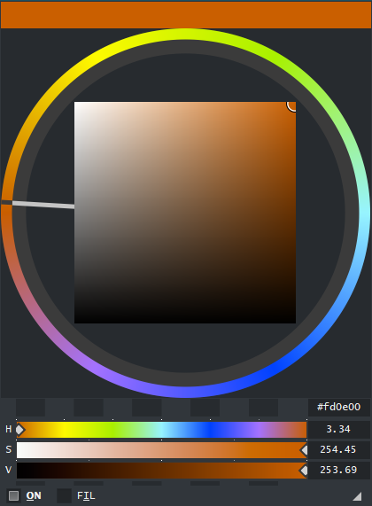Click the hex field showing #fd0e00

coord(338,407)
